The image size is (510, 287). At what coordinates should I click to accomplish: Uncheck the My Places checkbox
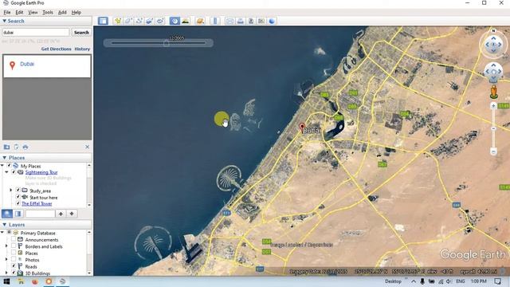coord(10,166)
